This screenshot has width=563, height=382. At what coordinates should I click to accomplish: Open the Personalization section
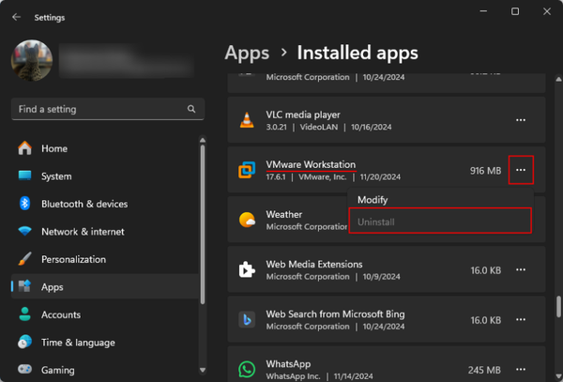click(x=73, y=259)
